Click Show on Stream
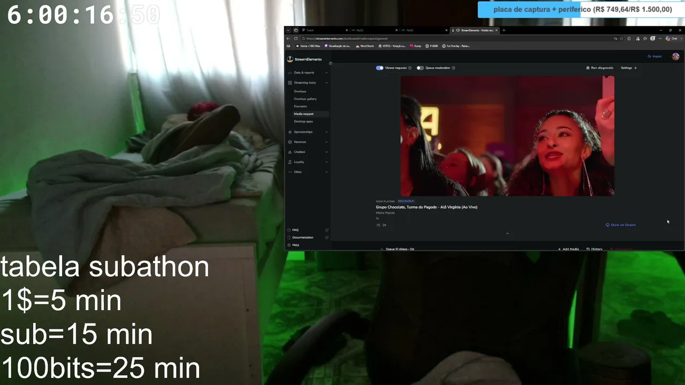The width and height of the screenshot is (685, 385). 621,225
